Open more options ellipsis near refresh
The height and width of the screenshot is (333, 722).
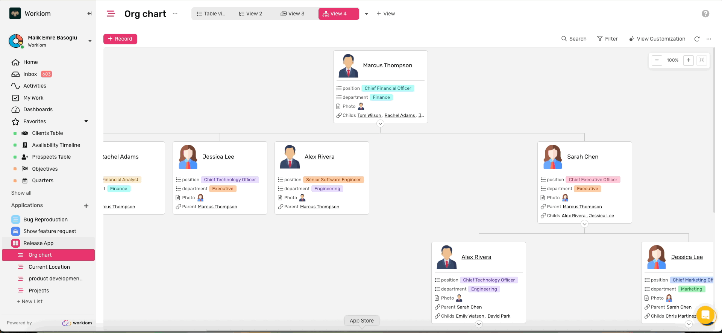709,39
